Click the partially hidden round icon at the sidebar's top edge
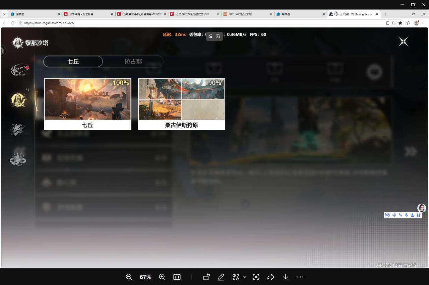Screen dimensions: 429x285 coord(3,51)
